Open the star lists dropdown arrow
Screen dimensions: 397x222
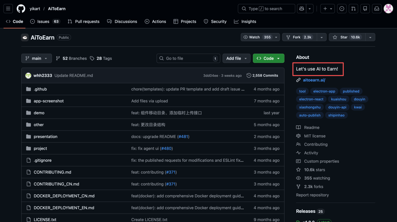pos(370,37)
